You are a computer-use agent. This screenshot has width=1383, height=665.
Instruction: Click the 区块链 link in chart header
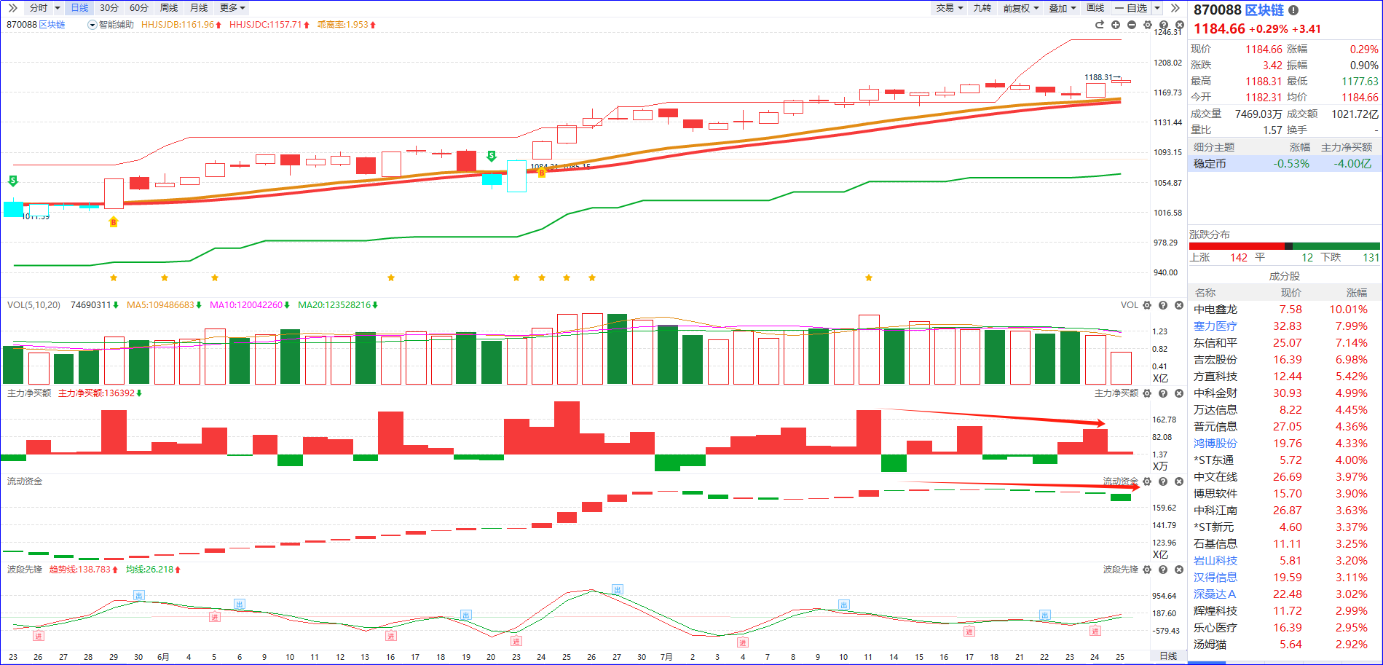pos(52,25)
